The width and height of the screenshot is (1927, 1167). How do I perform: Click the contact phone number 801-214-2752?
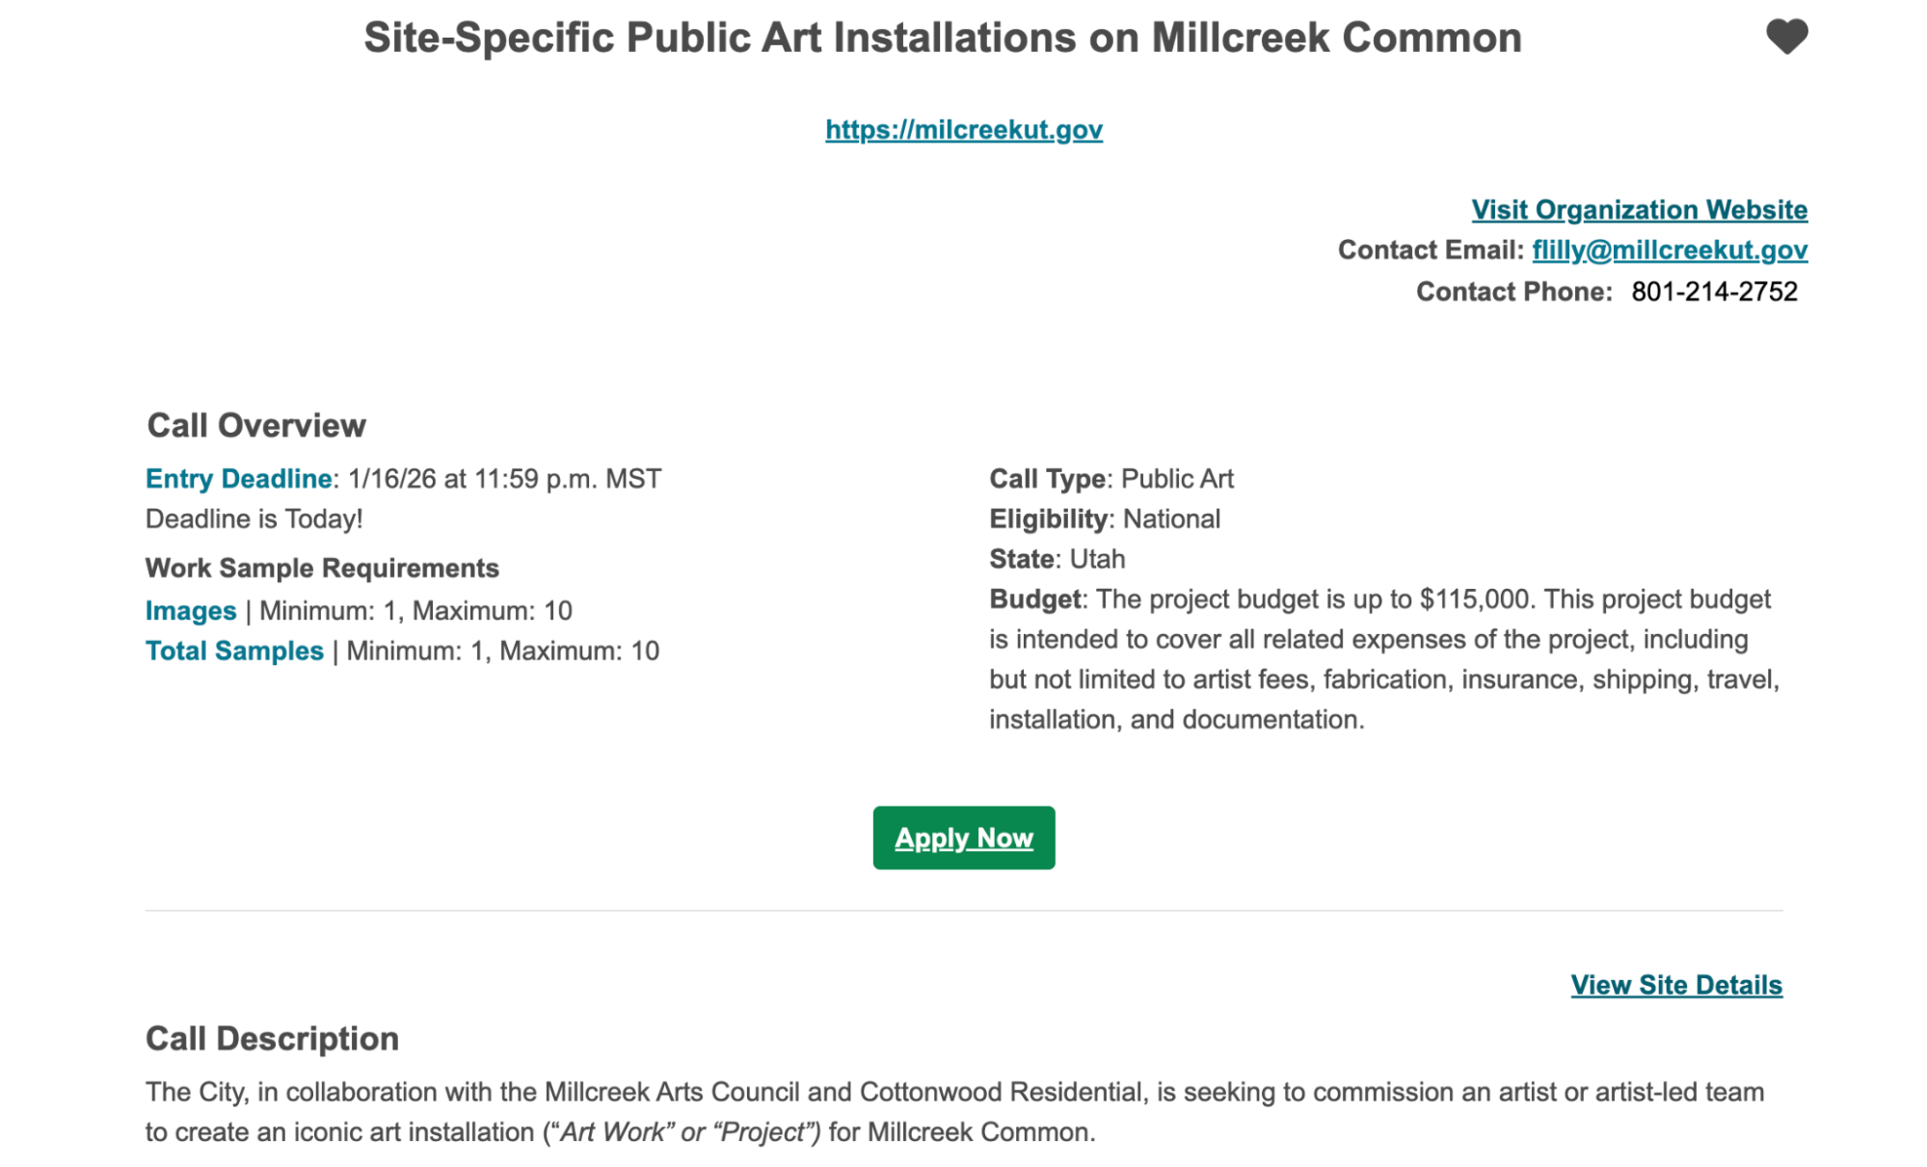pos(1713,292)
